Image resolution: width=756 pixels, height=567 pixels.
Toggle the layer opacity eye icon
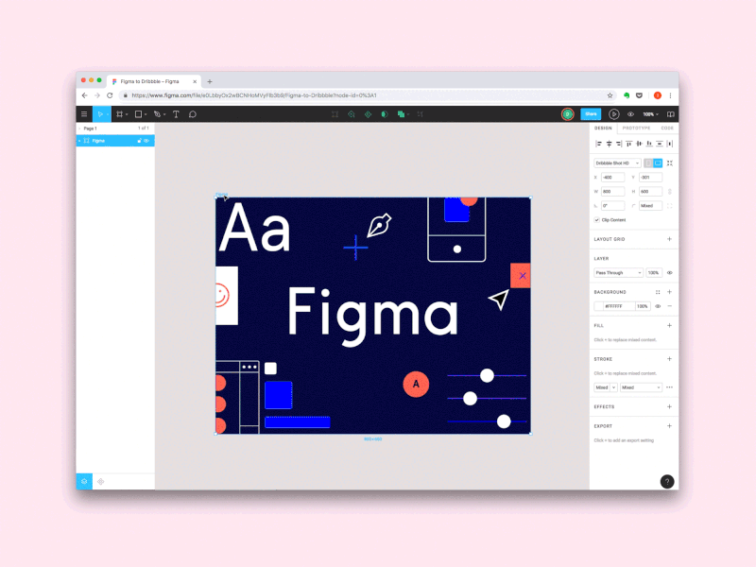[x=672, y=271]
